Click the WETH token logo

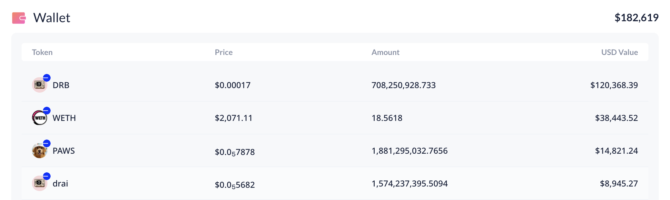tap(39, 118)
